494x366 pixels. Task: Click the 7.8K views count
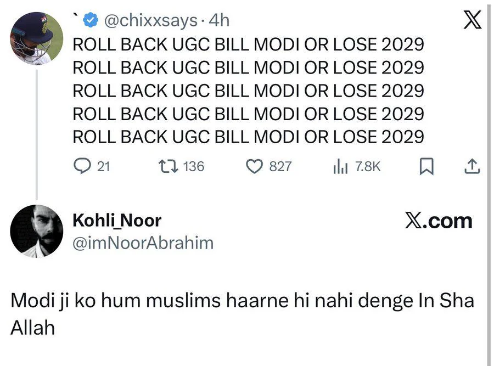[x=367, y=166]
